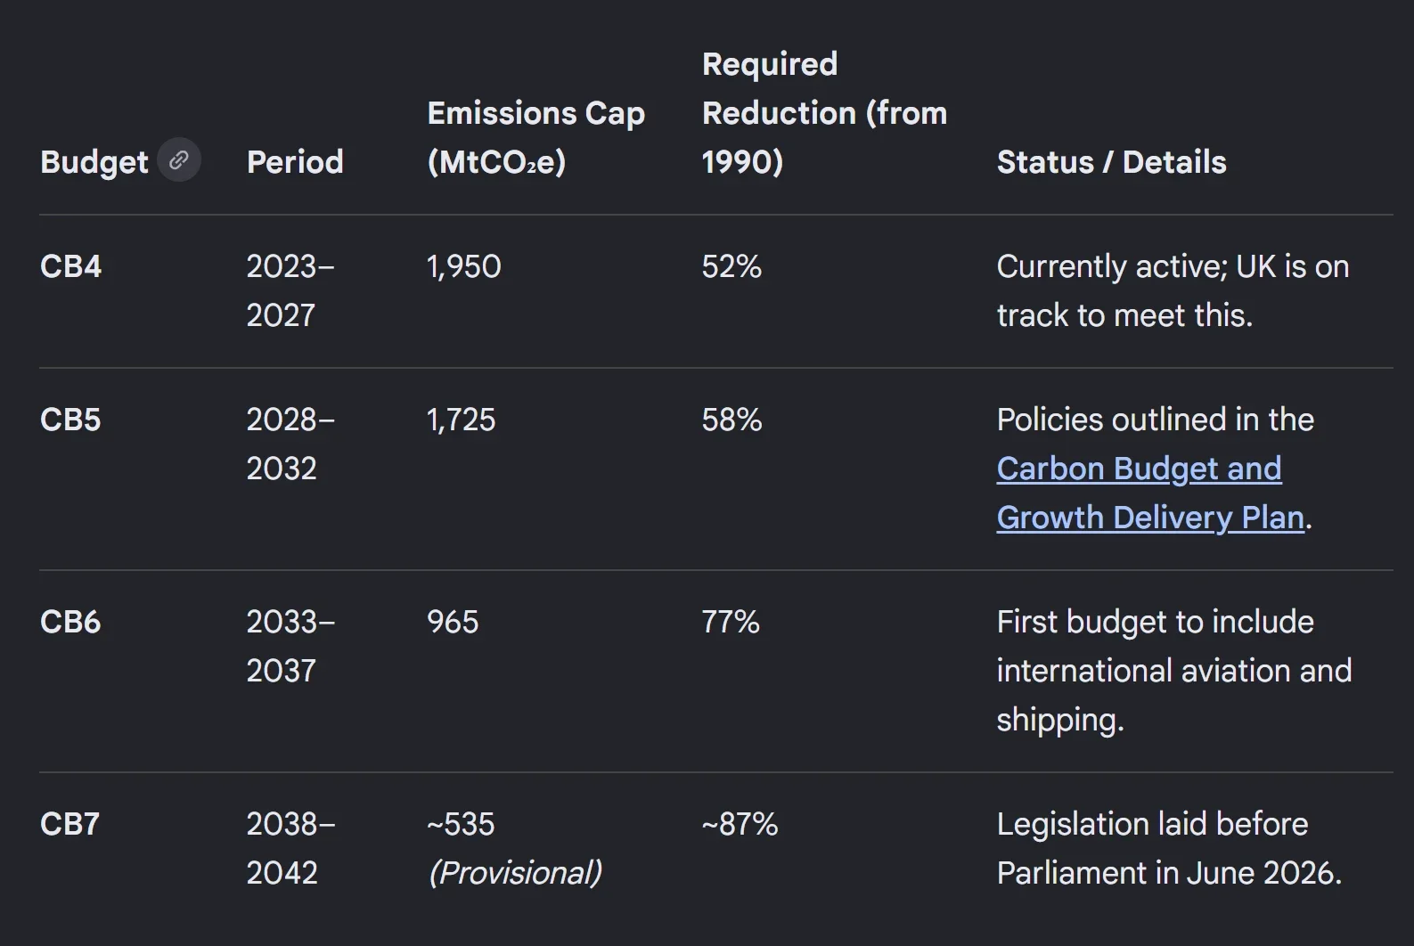Click the Required Reduction (from 1990) header
This screenshot has height=946, width=1414.
(x=824, y=113)
